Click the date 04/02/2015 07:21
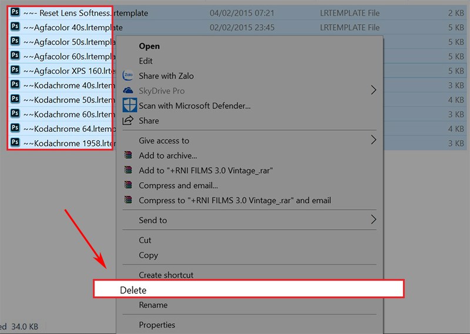470x334 pixels. point(242,13)
